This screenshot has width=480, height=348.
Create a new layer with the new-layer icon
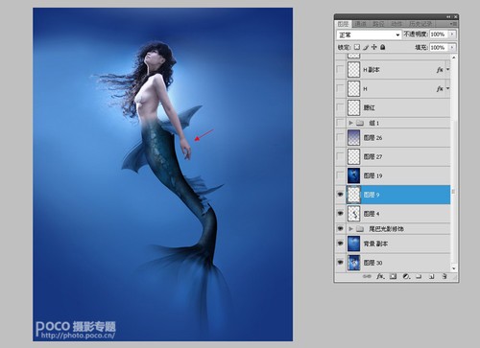[x=431, y=276]
